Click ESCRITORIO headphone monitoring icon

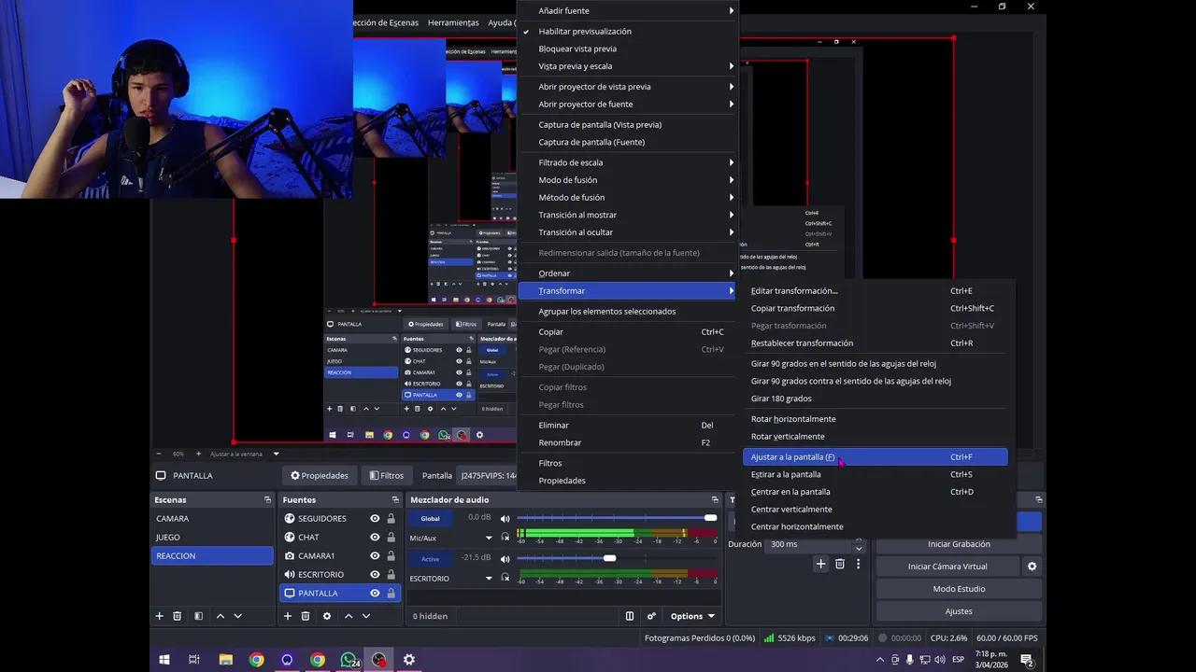pos(505,577)
